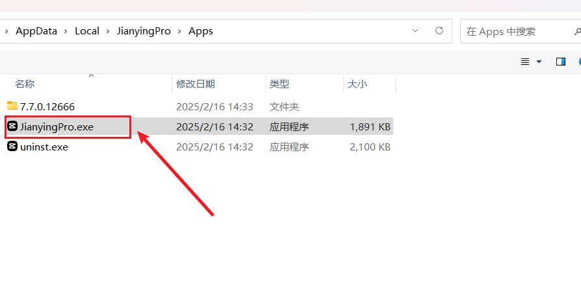Click the 1,891 KB size cell
Image resolution: width=581 pixels, height=299 pixels.
(x=370, y=126)
